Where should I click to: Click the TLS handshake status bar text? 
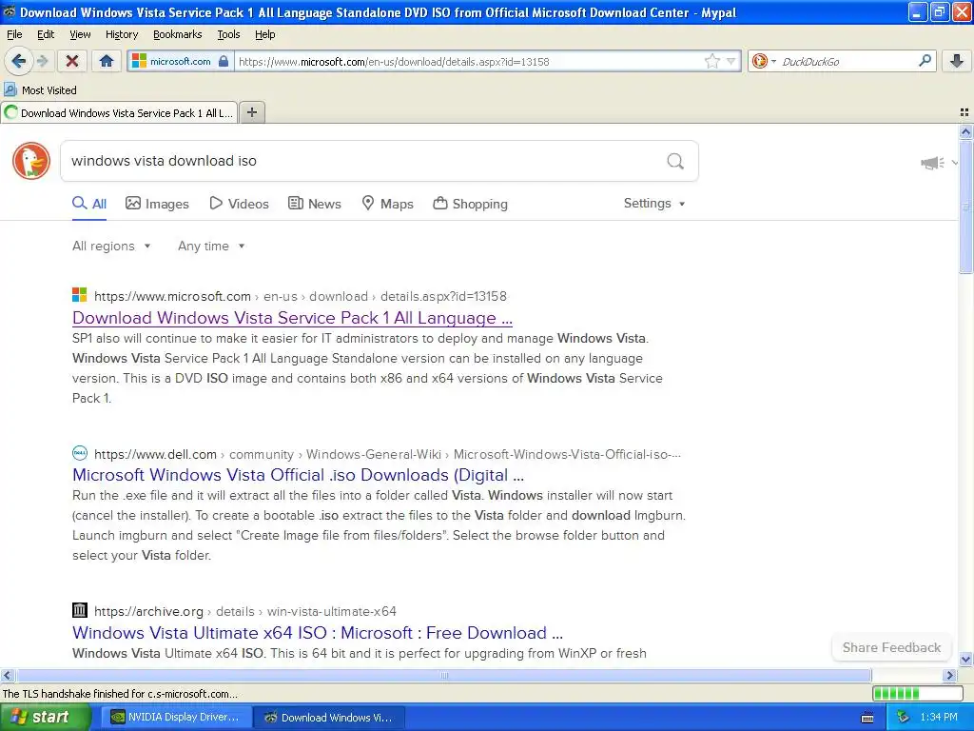pos(120,694)
